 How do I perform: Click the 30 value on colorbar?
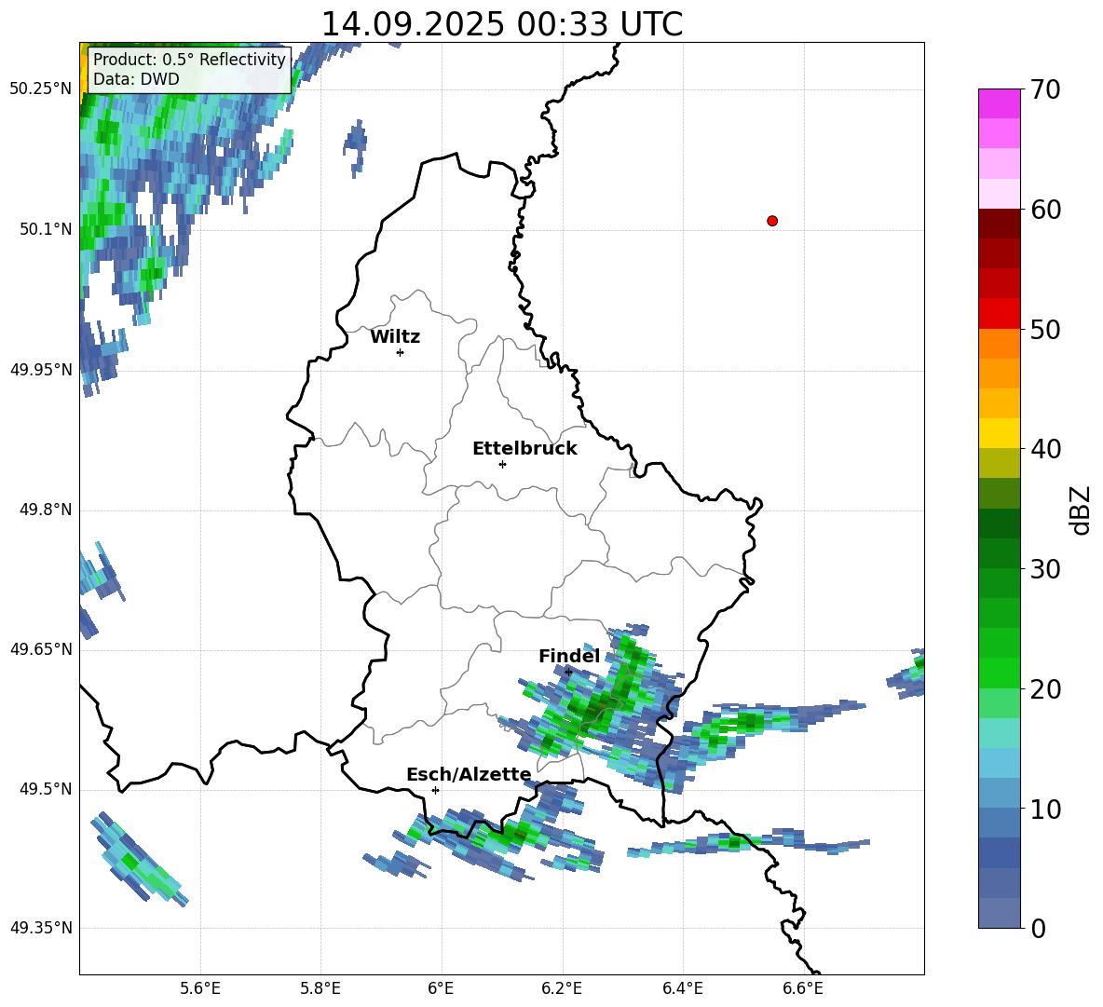pyautogui.click(x=1044, y=569)
